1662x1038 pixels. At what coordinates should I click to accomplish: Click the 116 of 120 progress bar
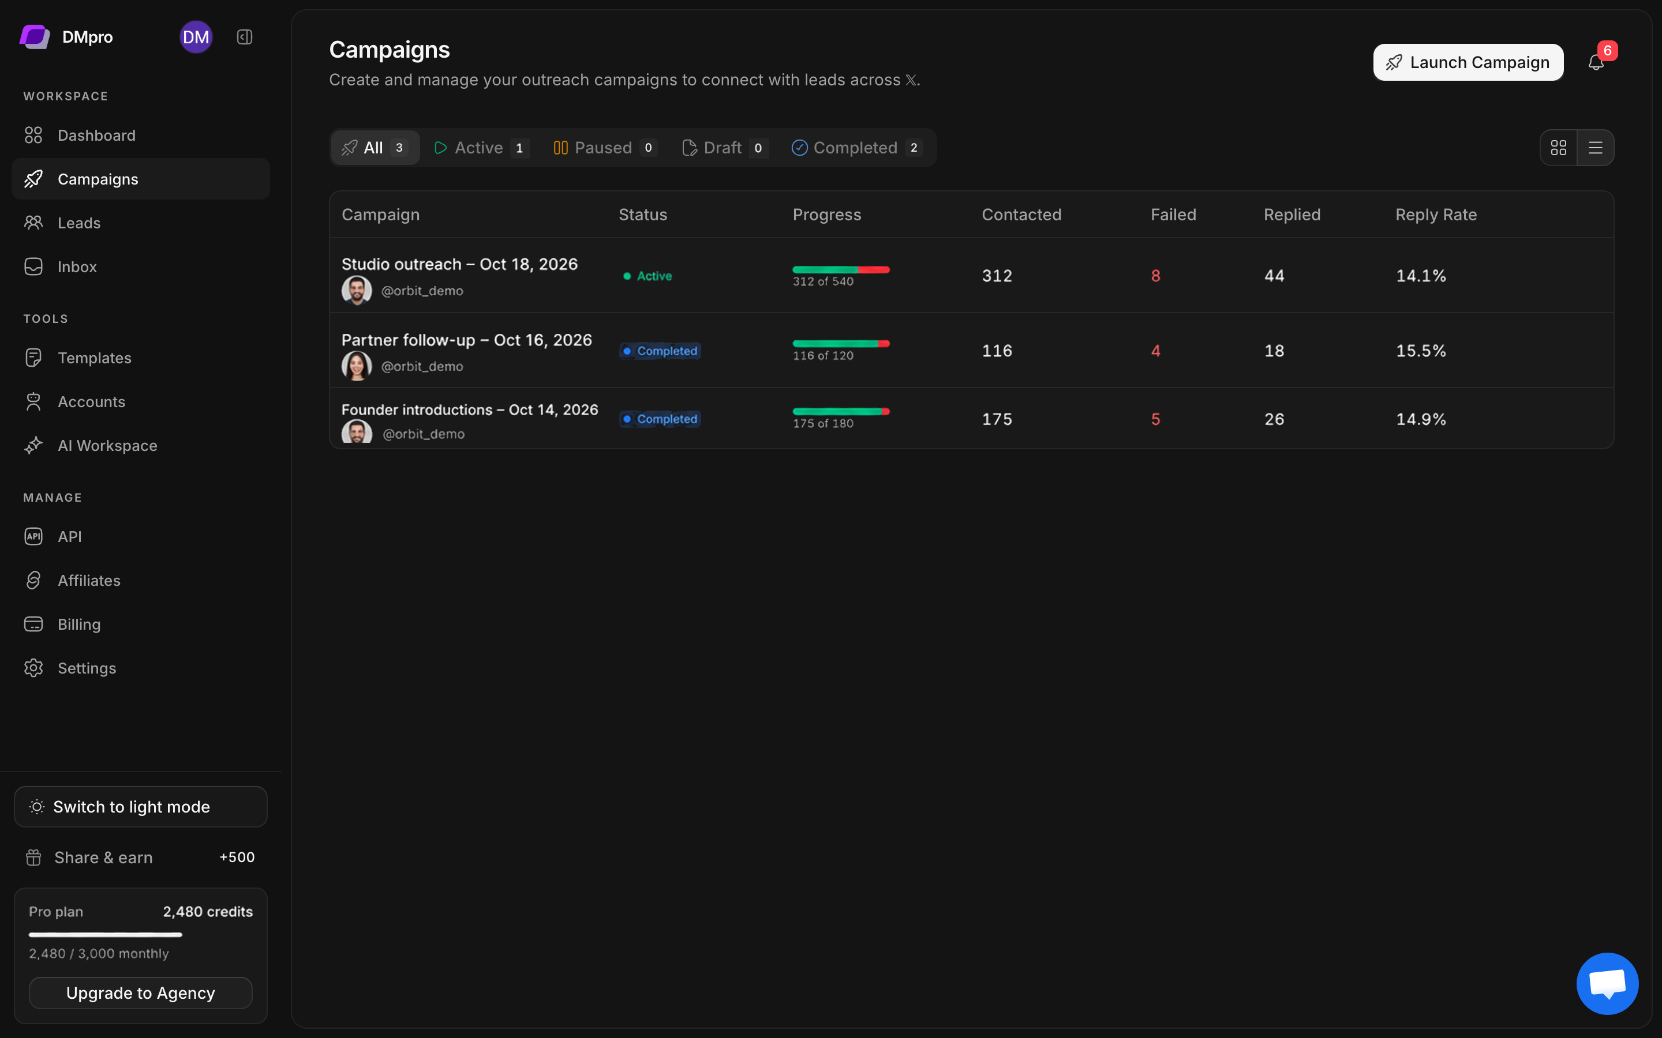[841, 344]
